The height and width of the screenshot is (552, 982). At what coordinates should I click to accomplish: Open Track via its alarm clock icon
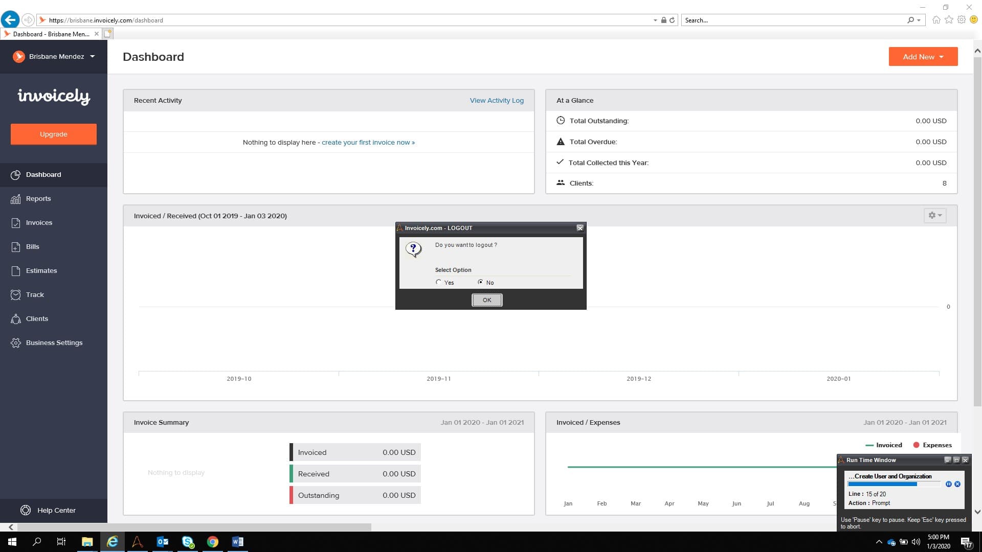click(16, 295)
